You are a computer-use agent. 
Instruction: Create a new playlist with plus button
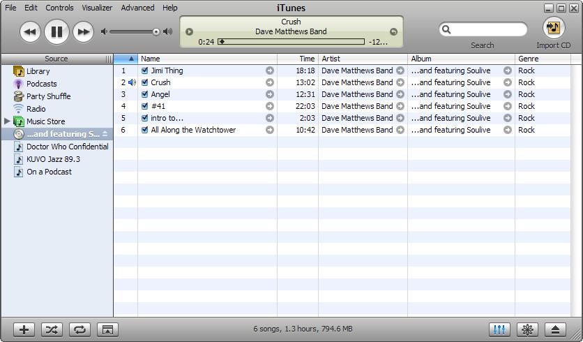coord(24,329)
